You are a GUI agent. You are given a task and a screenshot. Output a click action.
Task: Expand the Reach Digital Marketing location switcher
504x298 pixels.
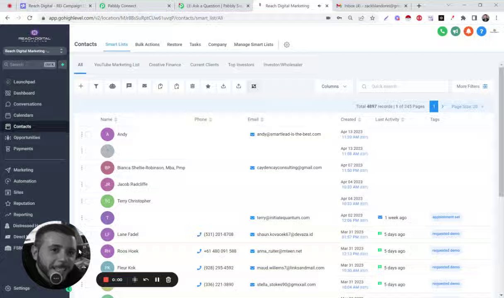[x=34, y=51]
